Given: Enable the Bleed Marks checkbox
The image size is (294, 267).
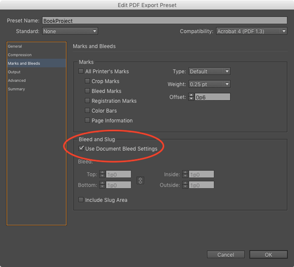Looking at the screenshot, I should click(x=88, y=91).
